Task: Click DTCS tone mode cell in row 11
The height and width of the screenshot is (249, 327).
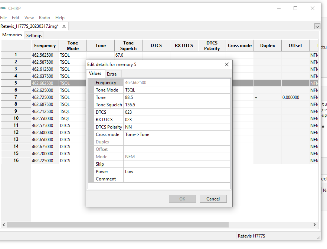Action: [73, 126]
